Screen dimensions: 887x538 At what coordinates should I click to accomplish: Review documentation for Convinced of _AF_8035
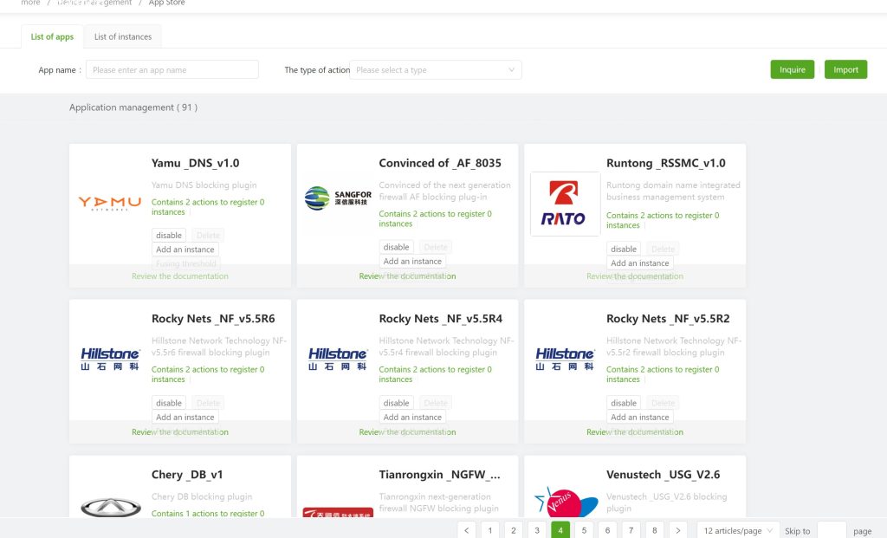tap(407, 276)
